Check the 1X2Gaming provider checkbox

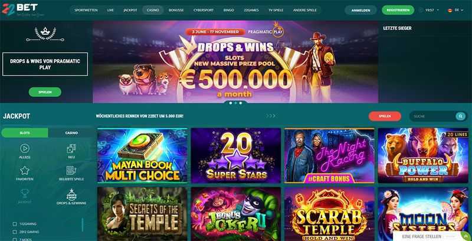[14, 224]
